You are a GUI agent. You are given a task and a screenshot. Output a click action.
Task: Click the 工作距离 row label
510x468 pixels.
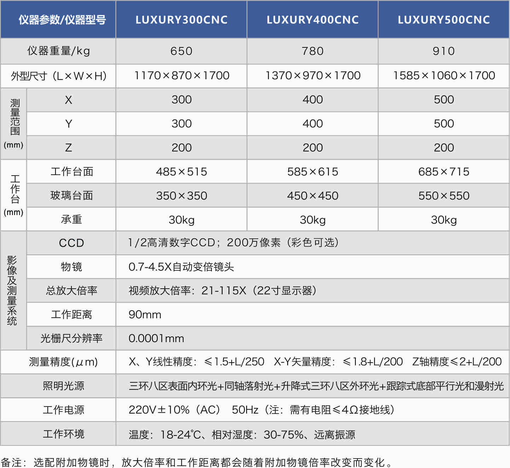(71, 314)
